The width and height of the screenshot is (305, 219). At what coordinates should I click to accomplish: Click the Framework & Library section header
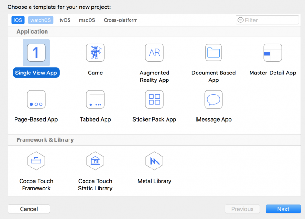(45, 140)
